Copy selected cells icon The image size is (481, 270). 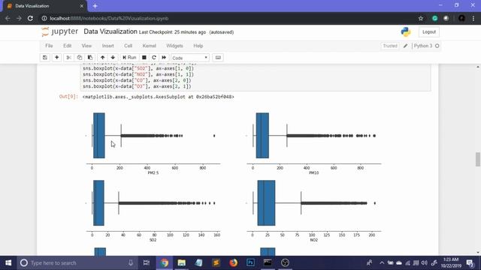(x=80, y=58)
